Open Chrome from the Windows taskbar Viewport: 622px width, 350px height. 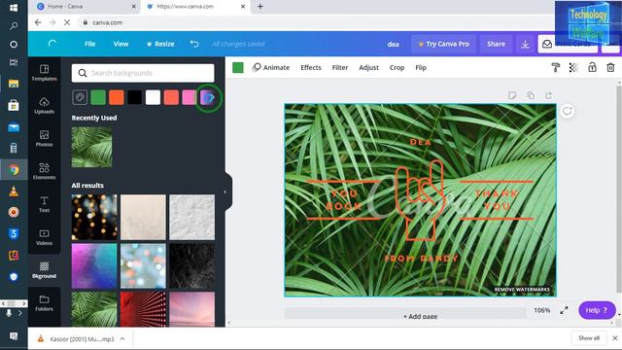[x=14, y=170]
